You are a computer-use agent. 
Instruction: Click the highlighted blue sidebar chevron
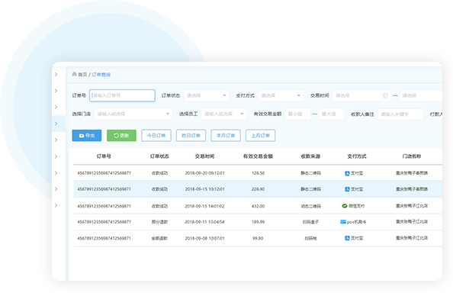click(x=56, y=124)
